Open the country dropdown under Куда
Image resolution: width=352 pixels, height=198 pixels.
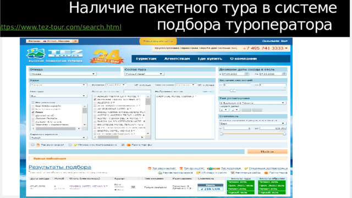point(58,85)
